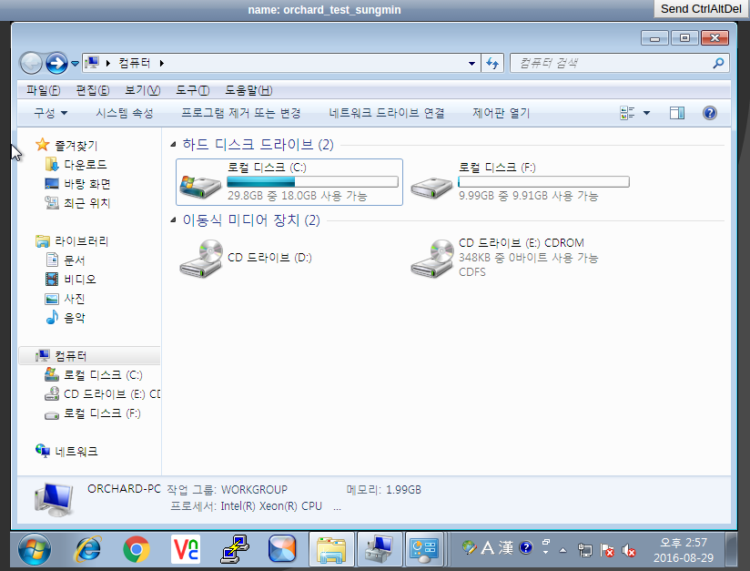Open the 편집(E) menu
The height and width of the screenshot is (571, 750).
93,90
